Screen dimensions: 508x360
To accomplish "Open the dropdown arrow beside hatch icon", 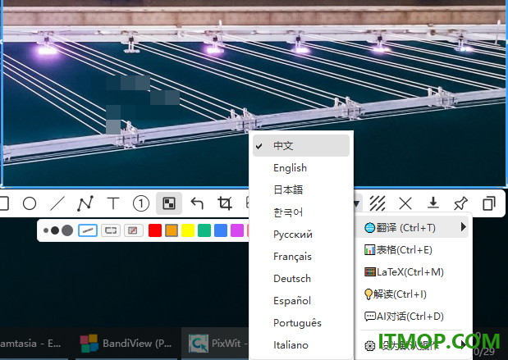I will pyautogui.click(x=357, y=204).
